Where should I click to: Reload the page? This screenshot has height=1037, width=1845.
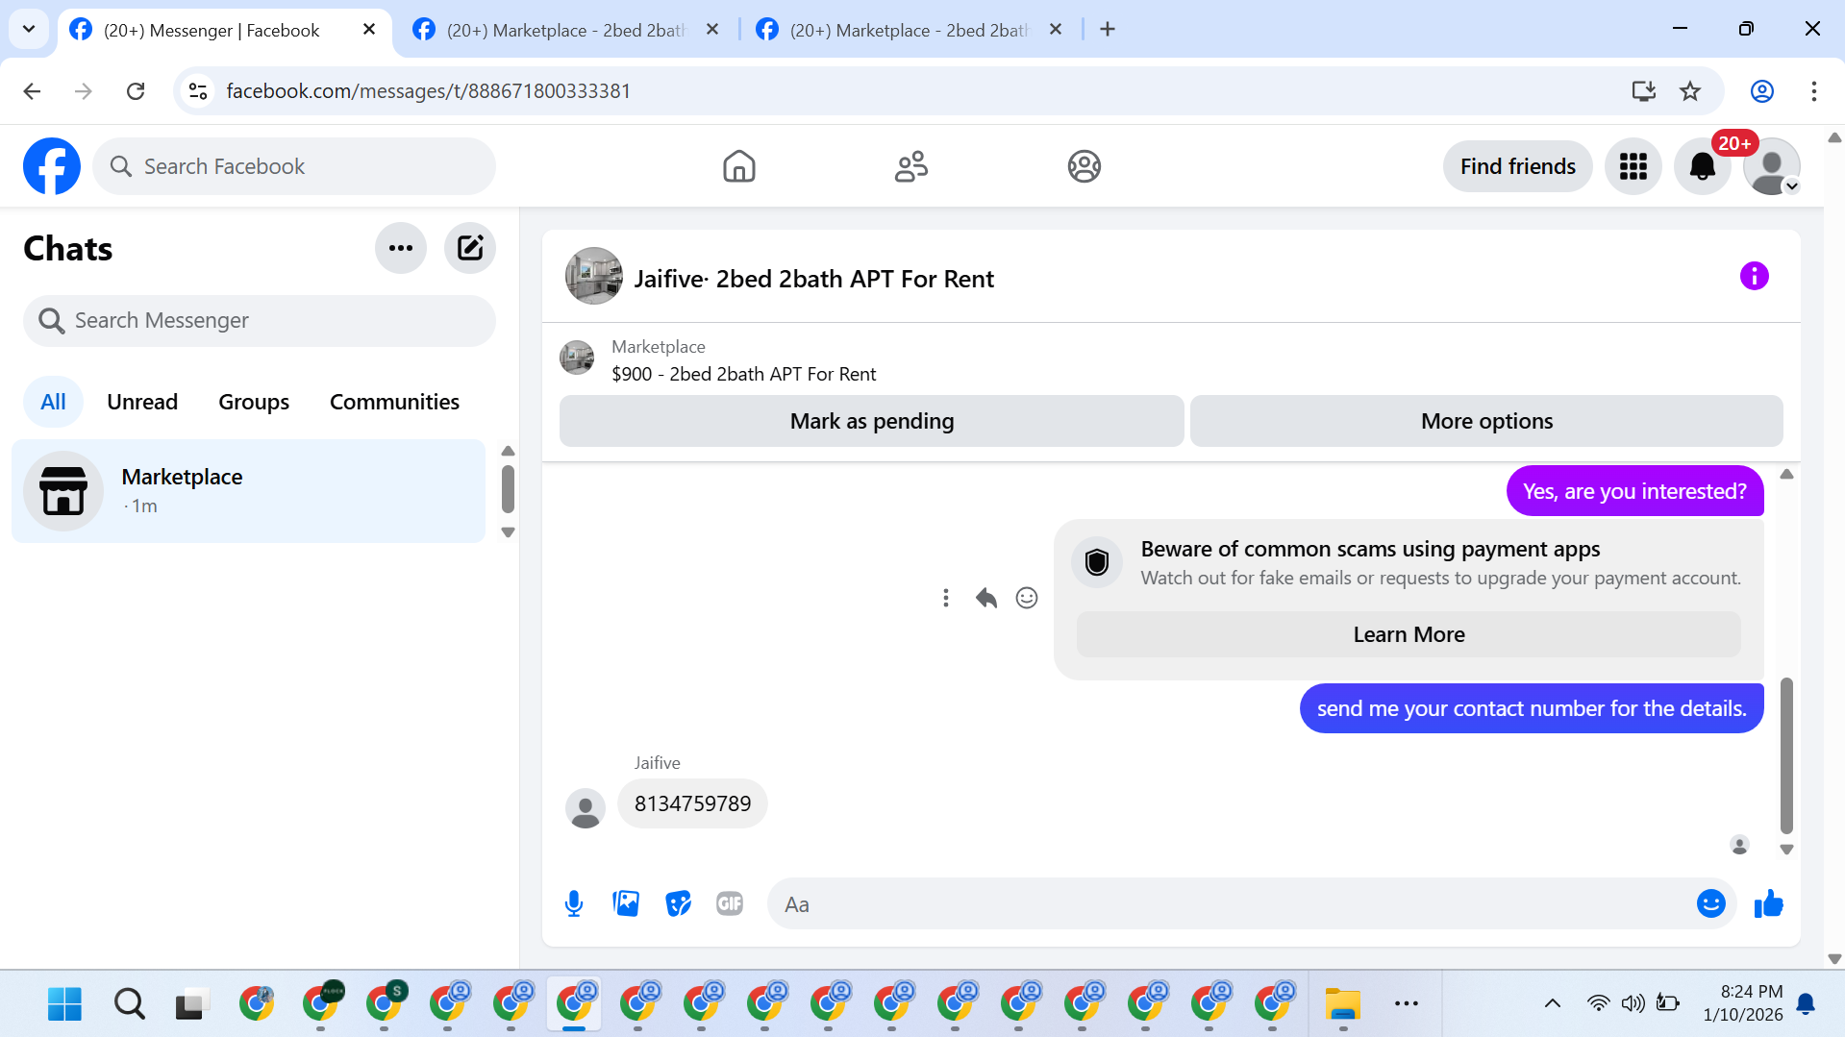[136, 90]
